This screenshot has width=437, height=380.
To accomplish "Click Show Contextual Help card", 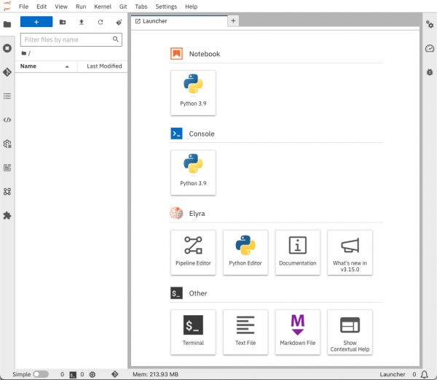I will (350, 333).
